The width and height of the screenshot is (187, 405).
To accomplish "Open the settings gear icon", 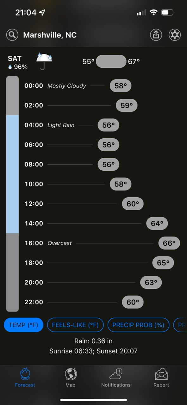I will (x=175, y=35).
